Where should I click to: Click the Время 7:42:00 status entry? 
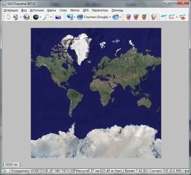coord(136,171)
